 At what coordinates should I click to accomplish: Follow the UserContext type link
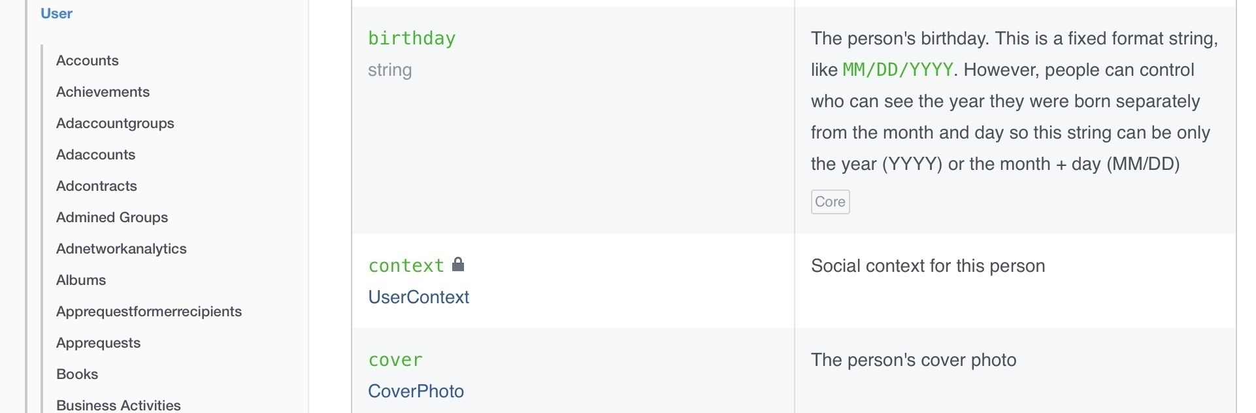(418, 297)
